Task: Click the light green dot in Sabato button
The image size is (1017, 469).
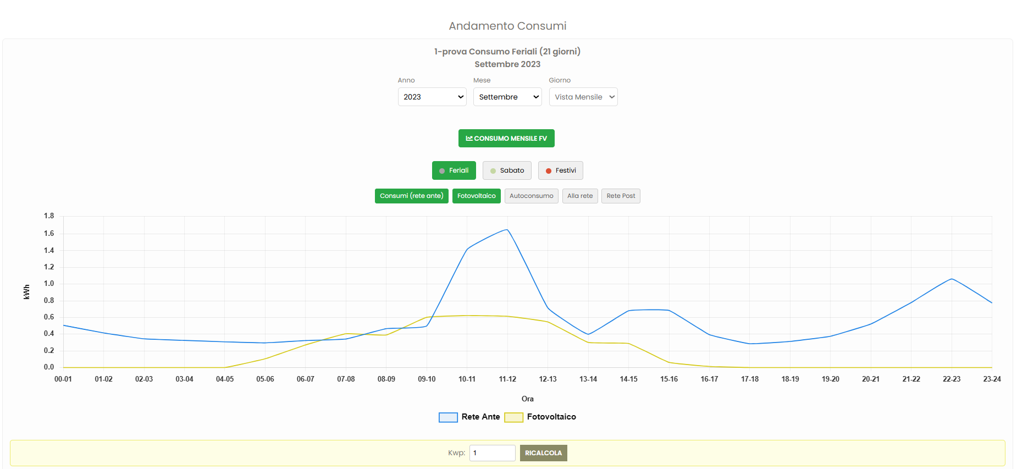Action: tap(493, 171)
